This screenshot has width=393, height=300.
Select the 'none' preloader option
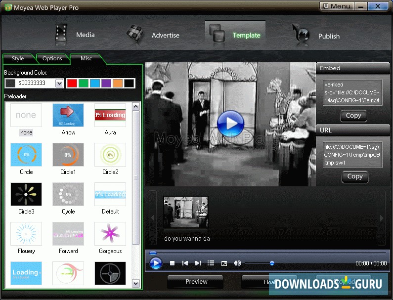click(26, 115)
